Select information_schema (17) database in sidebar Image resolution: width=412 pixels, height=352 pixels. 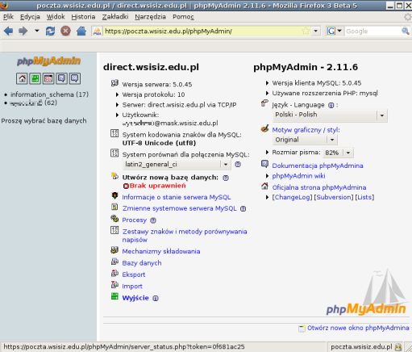pyautogui.click(x=49, y=94)
